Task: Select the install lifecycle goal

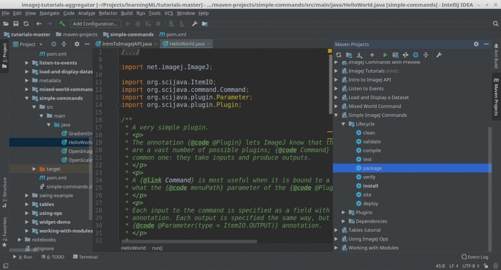Action: click(x=370, y=186)
